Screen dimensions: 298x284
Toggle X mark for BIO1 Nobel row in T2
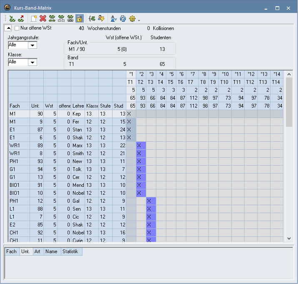[x=141, y=193]
